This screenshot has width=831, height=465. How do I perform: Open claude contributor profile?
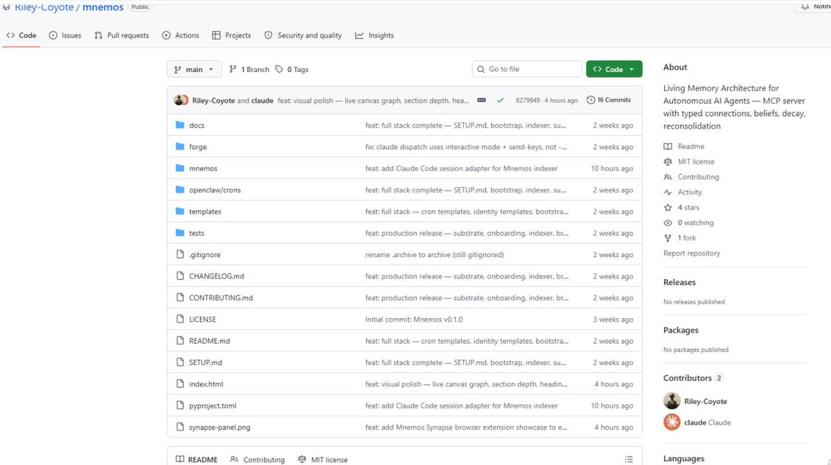tap(697, 422)
